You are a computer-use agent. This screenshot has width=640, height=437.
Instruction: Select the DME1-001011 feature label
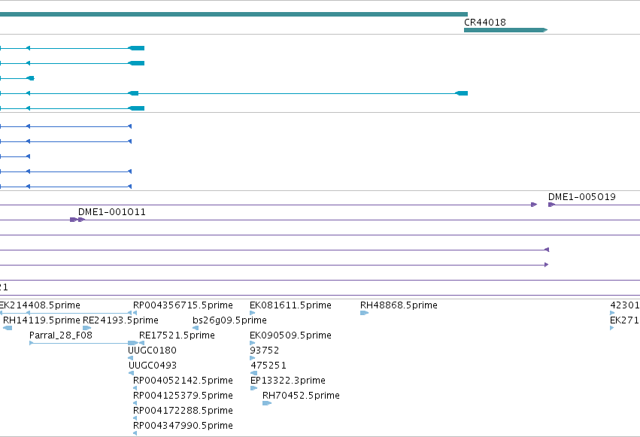tap(112, 212)
